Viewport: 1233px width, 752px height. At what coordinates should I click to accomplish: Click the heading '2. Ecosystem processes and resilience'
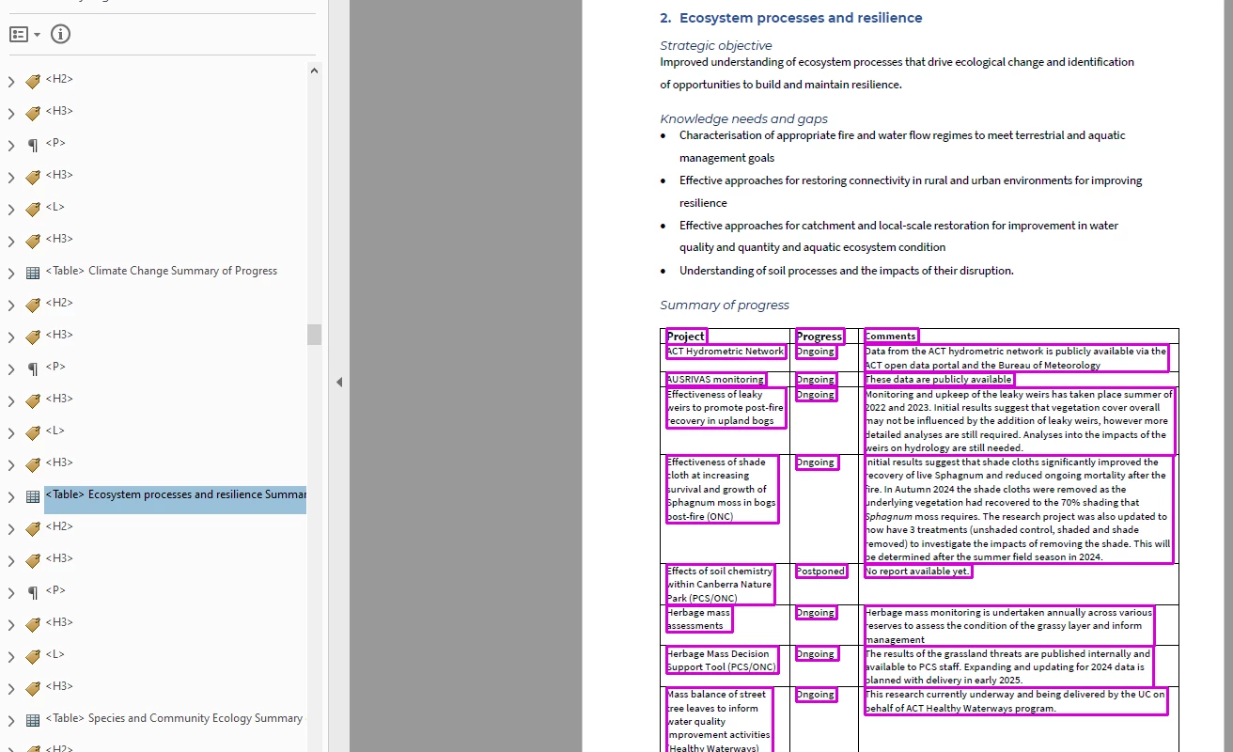pos(791,18)
